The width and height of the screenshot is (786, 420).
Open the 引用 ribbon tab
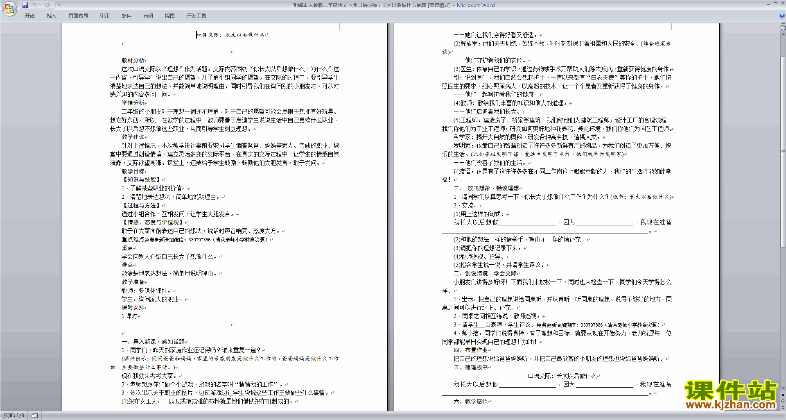pos(105,16)
